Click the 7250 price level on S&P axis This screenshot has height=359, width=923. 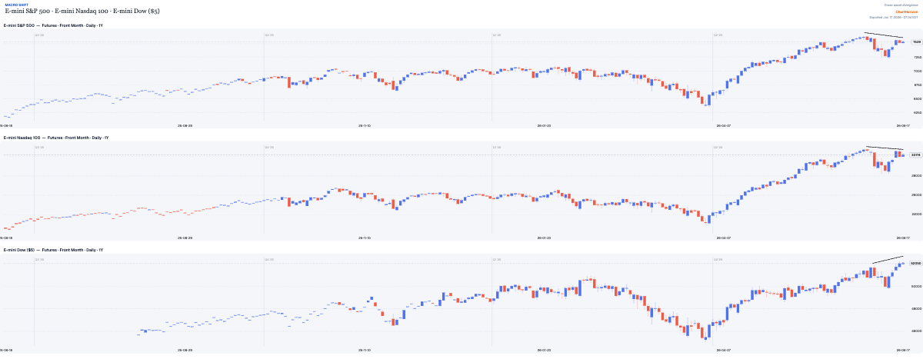pos(917,57)
